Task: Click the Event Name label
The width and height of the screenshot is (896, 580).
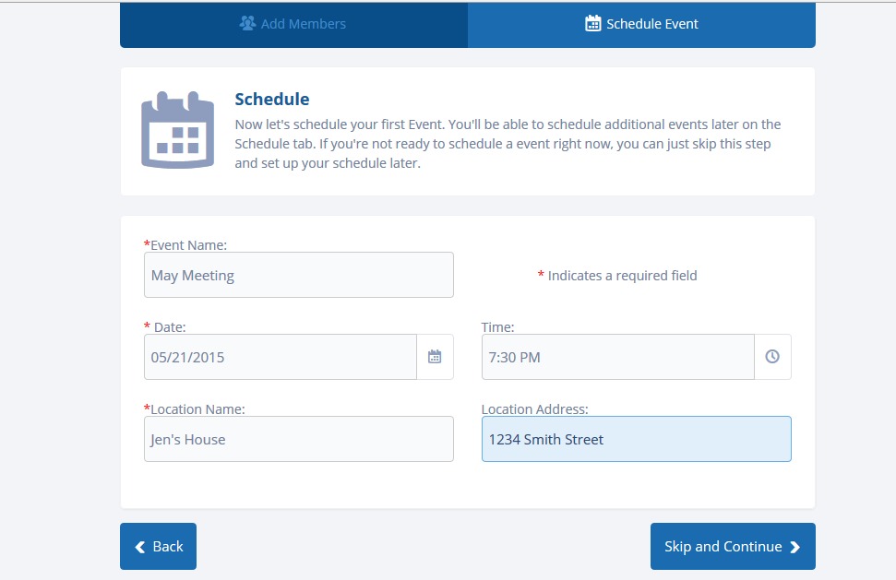Action: (188, 245)
